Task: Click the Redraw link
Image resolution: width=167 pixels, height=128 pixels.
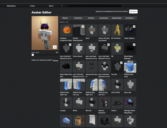Action: [55, 61]
